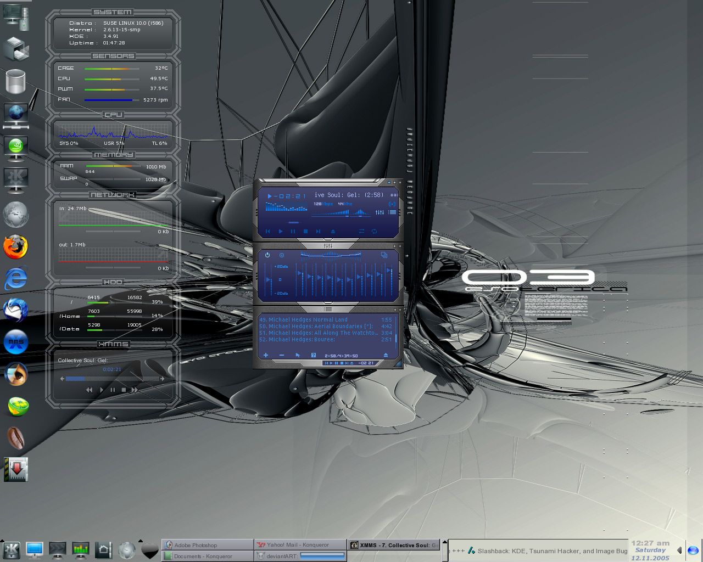The width and height of the screenshot is (703, 562).
Task: Play the track in XMMS main window
Action: coord(281,232)
